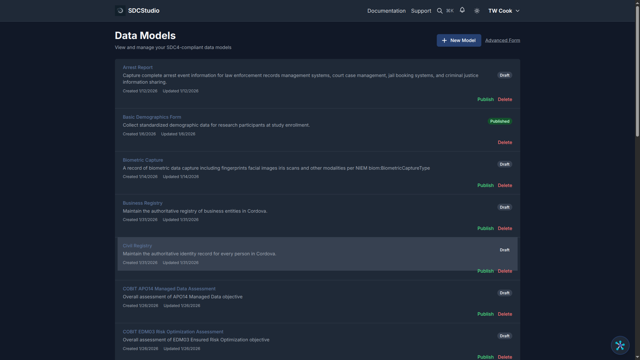Click the SDCStudio logo icon
640x360 pixels.
(120, 10)
